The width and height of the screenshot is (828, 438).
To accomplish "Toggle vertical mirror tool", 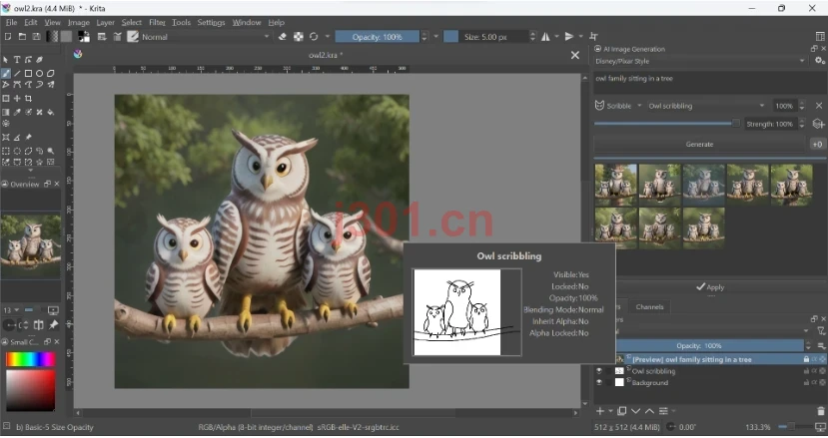I will click(x=569, y=36).
